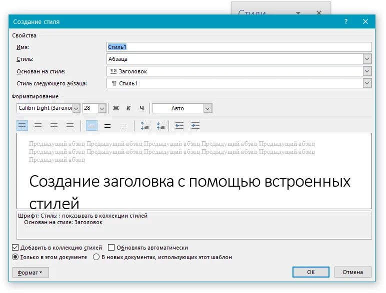Set double line spacing
The image size is (386, 293).
(123, 126)
